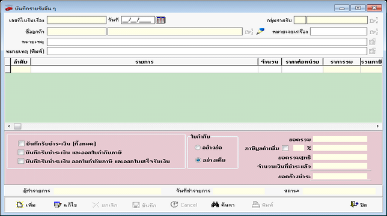Viewport: 387px width, 216px height.
Task: Click the ยอดรวมสุทธิ field
Action: (x=340, y=157)
